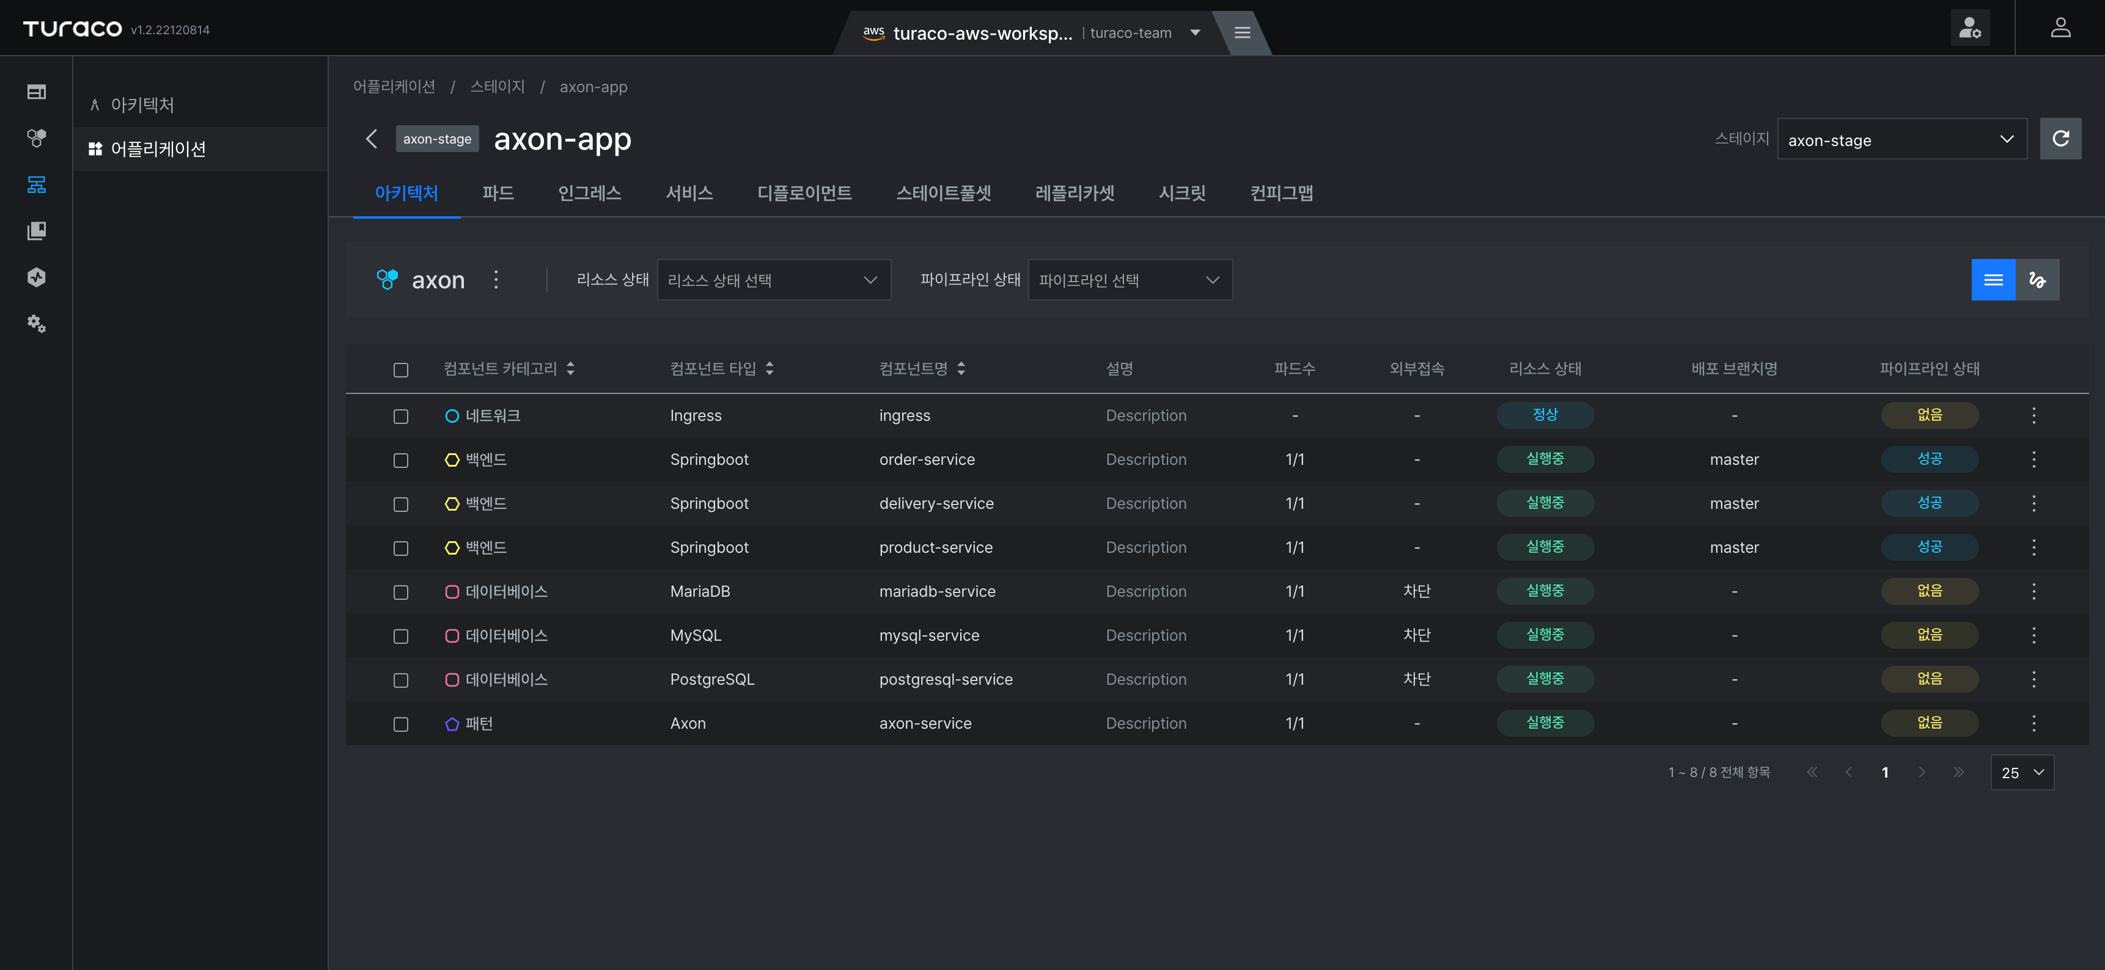Switch to the 인그레스 tab
Screen dimensions: 2105x970
(x=589, y=194)
